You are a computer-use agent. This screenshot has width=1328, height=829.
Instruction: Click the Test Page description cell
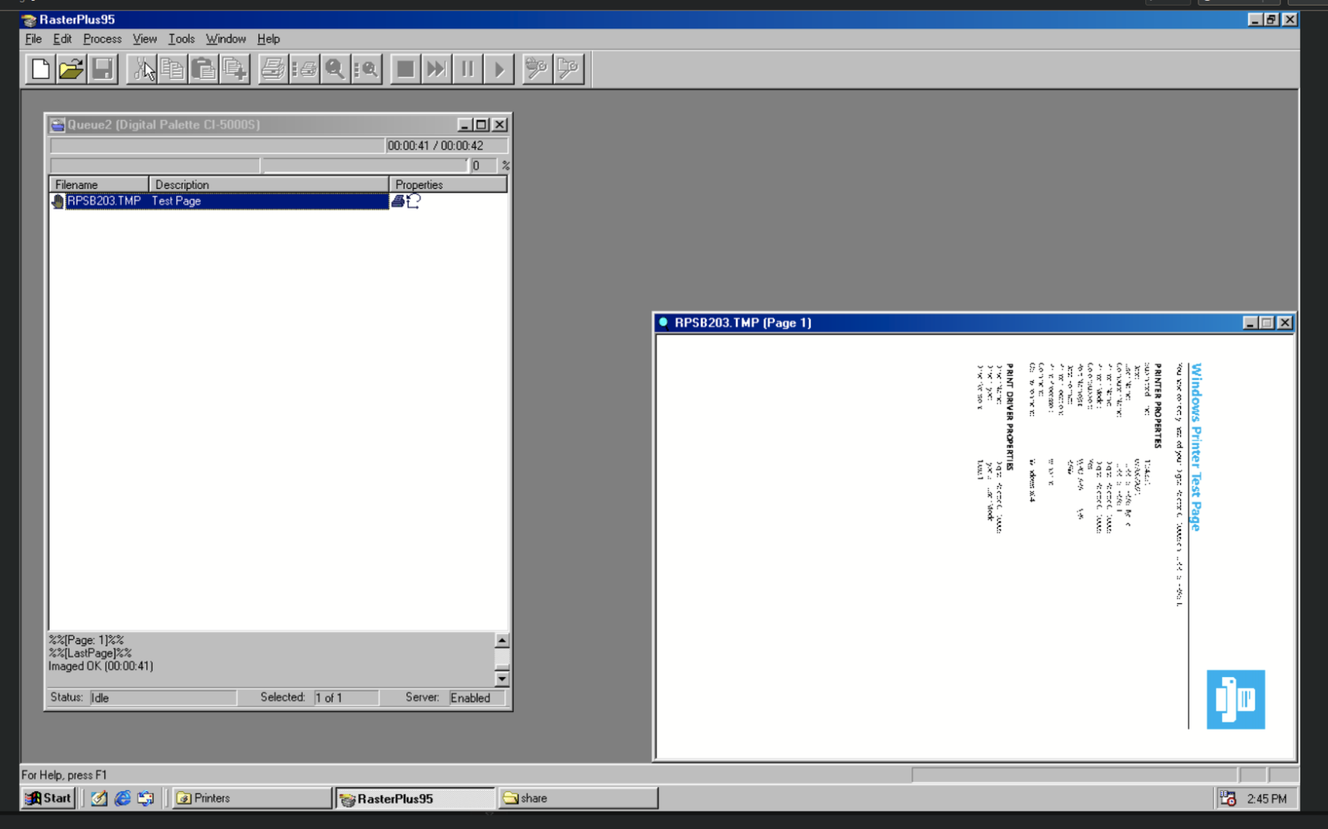(x=176, y=201)
